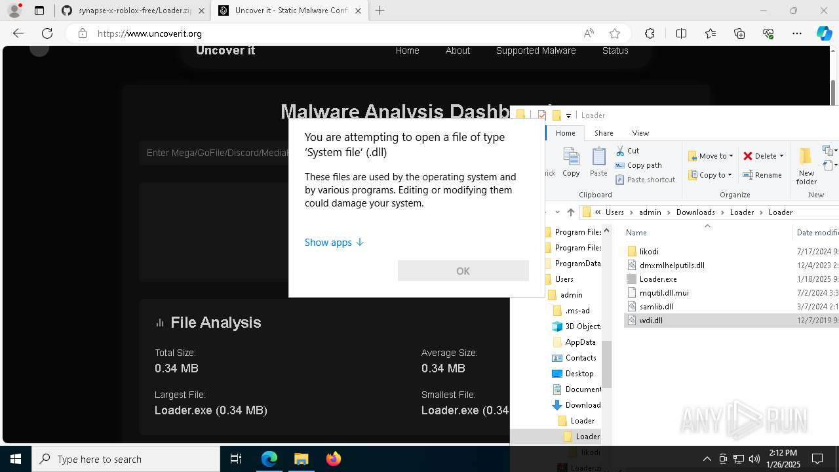
Task: Toggle split screen icon in Edge
Action: pos(681,33)
